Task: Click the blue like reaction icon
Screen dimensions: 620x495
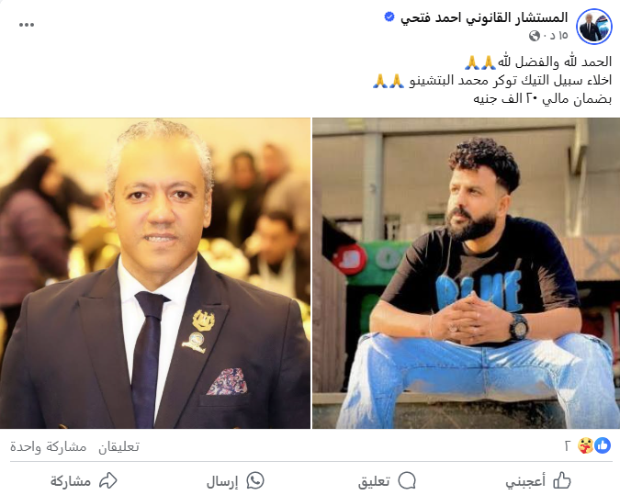Action: (603, 445)
